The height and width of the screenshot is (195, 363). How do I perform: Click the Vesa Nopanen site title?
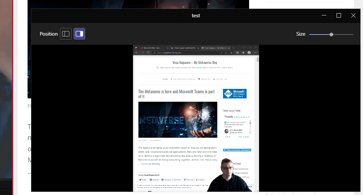click(195, 63)
